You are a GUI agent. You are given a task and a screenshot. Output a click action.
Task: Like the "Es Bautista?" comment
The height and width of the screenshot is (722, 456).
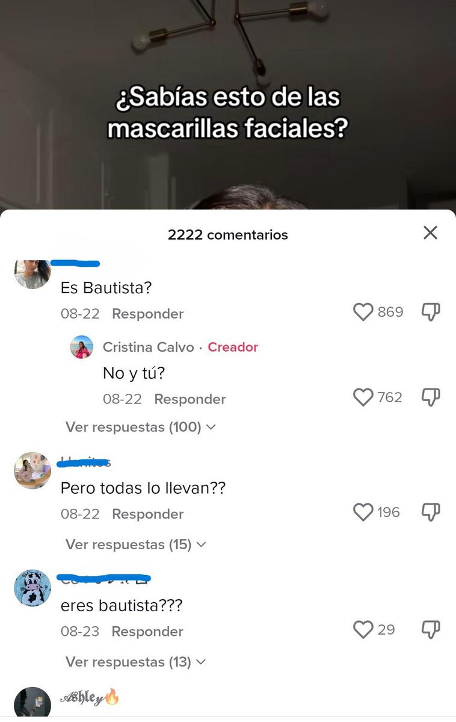point(363,312)
